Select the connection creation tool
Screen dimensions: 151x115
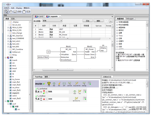[28, 12]
